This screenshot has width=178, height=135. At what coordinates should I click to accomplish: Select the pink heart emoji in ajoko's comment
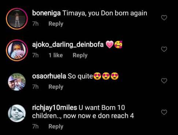(110, 45)
